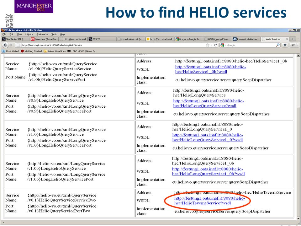
Task: Open the BBC NEWS bookmark
Action: coord(82,51)
